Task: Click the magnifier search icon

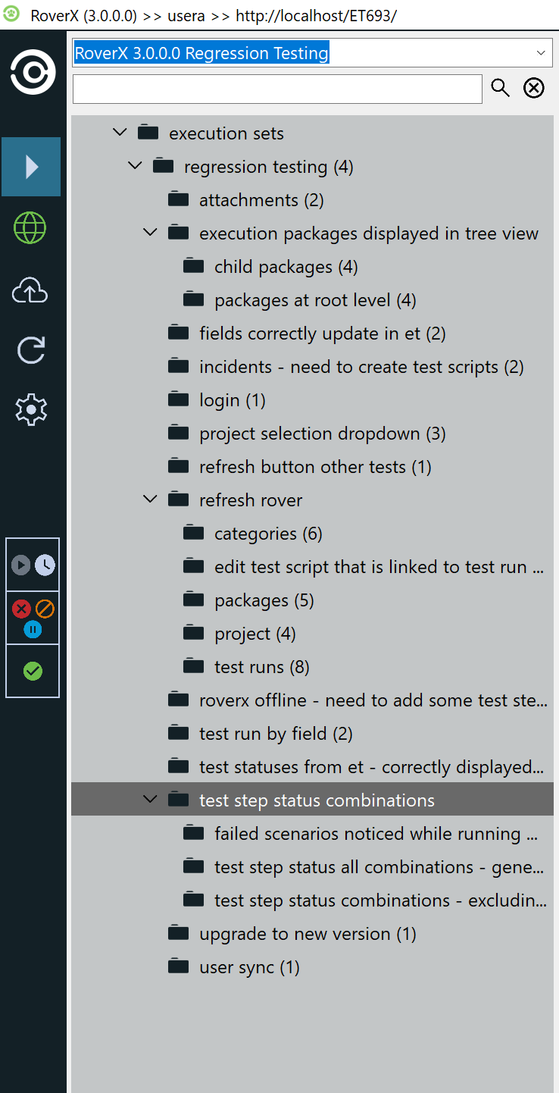Action: (501, 88)
